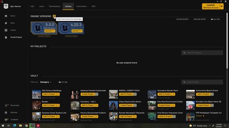
Task: Open the RELEASE NOTES link
Action: (200, 19)
